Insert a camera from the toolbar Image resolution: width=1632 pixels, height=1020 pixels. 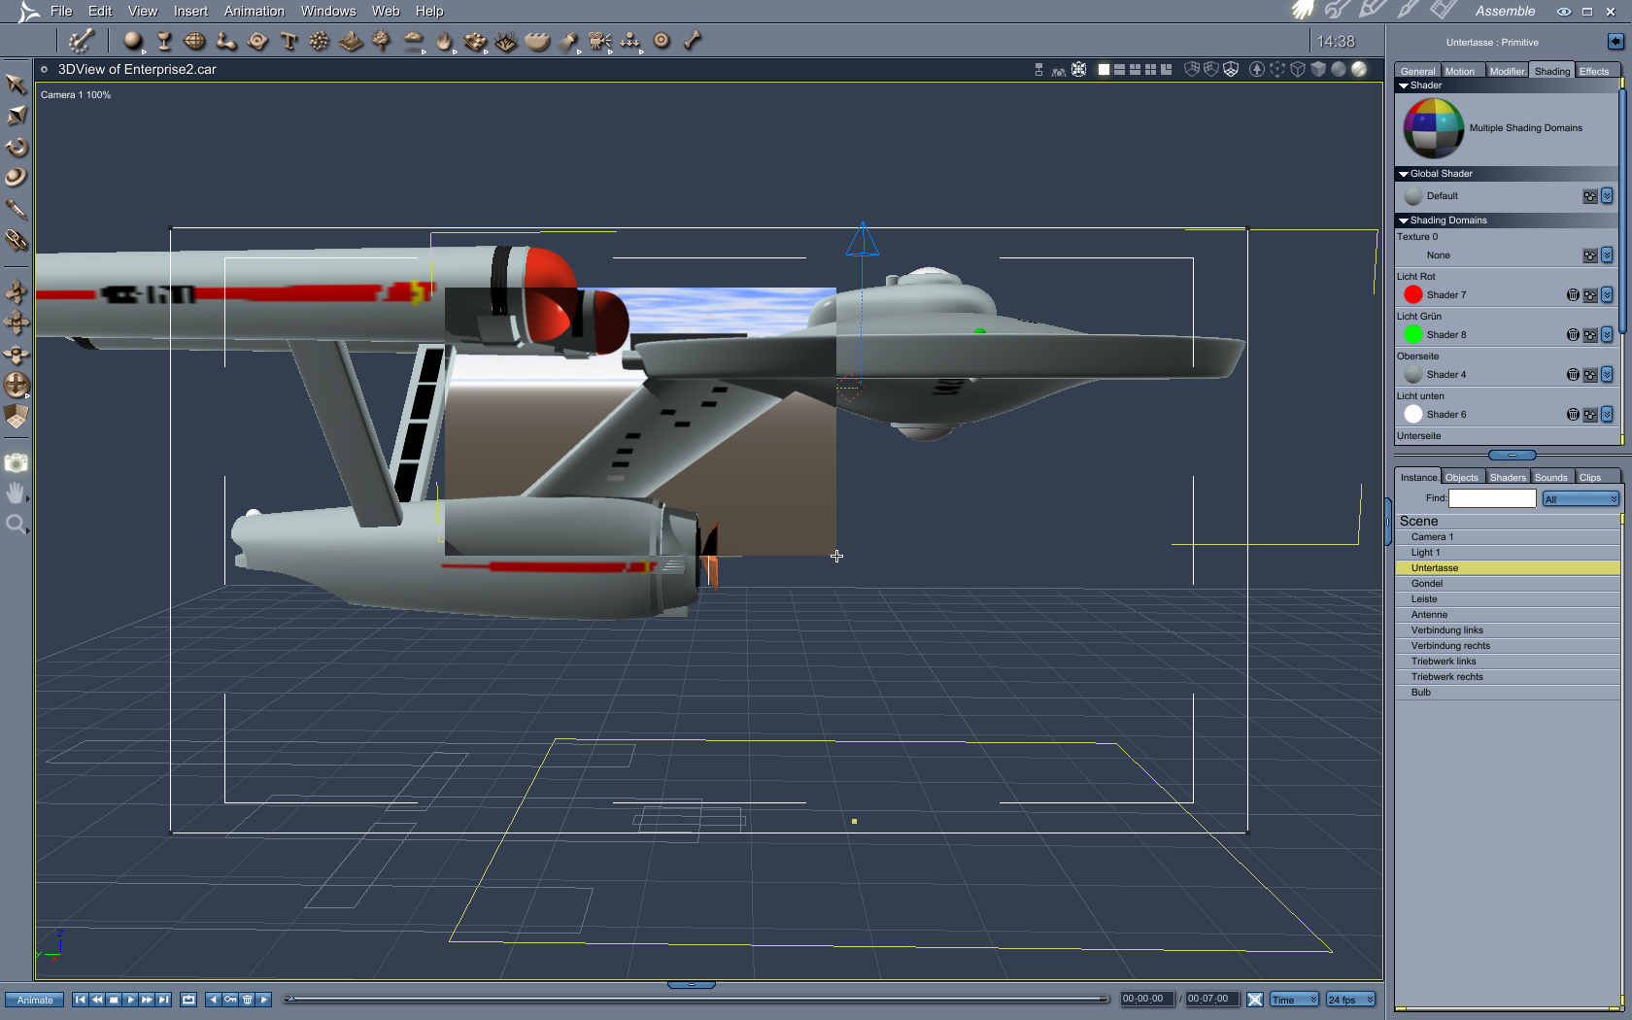pos(599,41)
